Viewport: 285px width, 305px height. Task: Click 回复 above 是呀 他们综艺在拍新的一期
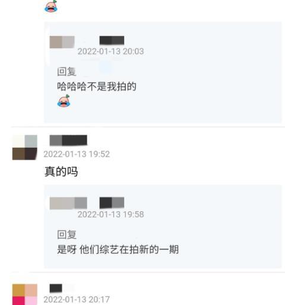point(66,234)
